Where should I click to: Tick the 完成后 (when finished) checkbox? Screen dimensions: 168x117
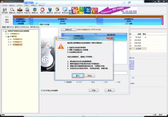pyautogui.click(x=65, y=82)
